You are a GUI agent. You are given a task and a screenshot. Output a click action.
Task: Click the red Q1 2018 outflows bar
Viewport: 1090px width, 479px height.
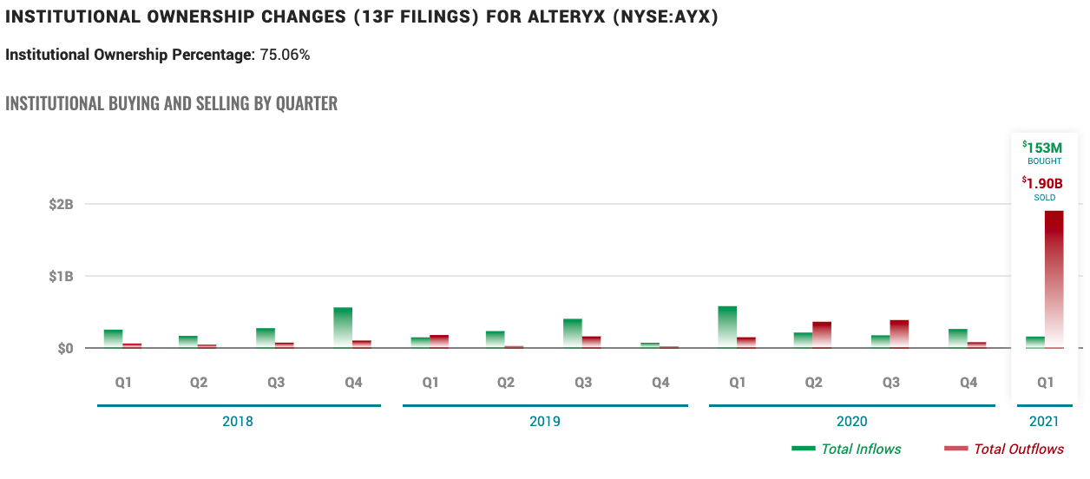pos(132,345)
